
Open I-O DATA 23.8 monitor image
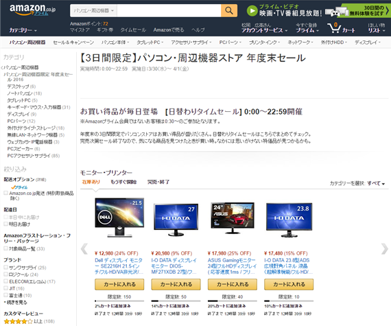coord(289,220)
